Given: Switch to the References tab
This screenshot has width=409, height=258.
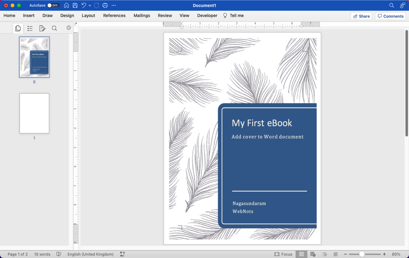Looking at the screenshot, I should [x=114, y=15].
